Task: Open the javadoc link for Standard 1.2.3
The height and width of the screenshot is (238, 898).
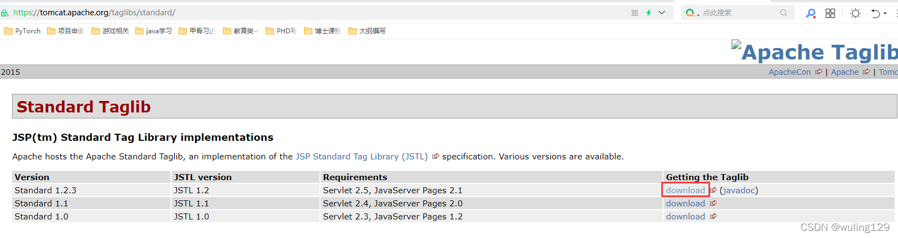Action: point(739,191)
